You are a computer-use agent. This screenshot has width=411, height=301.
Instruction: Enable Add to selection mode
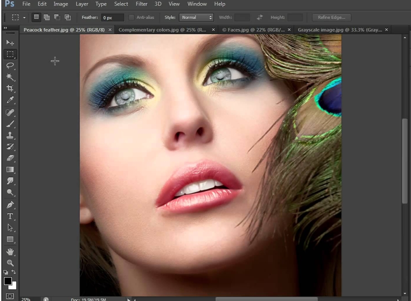46,17
